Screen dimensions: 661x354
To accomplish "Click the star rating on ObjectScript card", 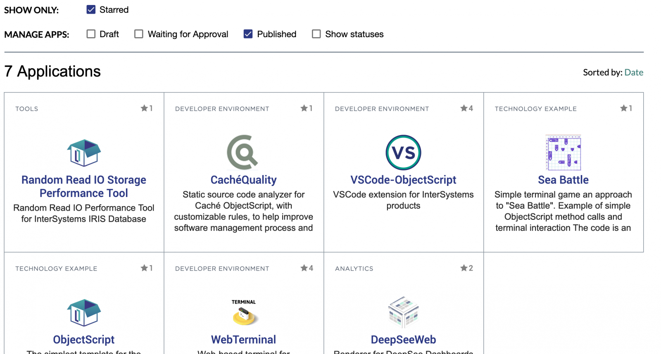I will pyautogui.click(x=147, y=268).
